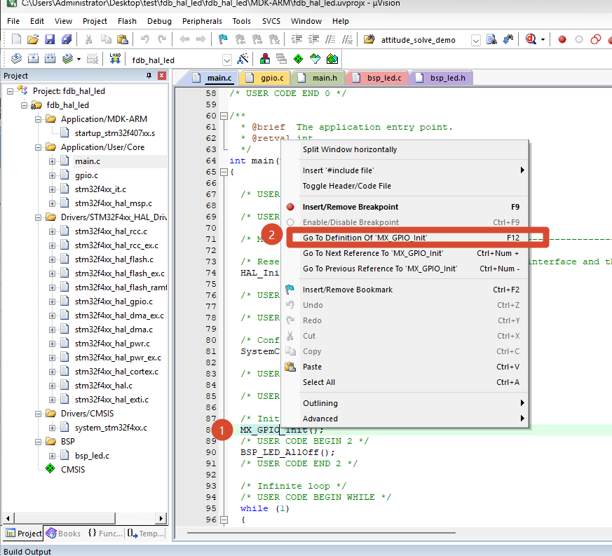Collapse the Application/MDK-ARM folder
The width and height of the screenshot is (612, 556).
[x=38, y=119]
